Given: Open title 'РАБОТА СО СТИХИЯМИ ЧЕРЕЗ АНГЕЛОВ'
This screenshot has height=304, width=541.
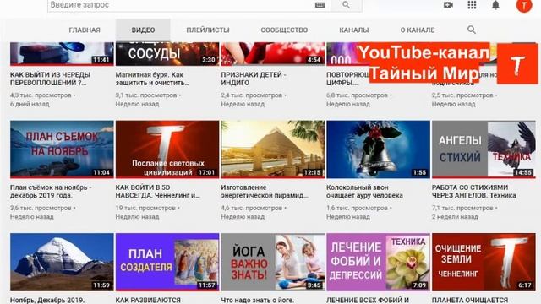Looking at the screenshot, I should (x=474, y=192).
